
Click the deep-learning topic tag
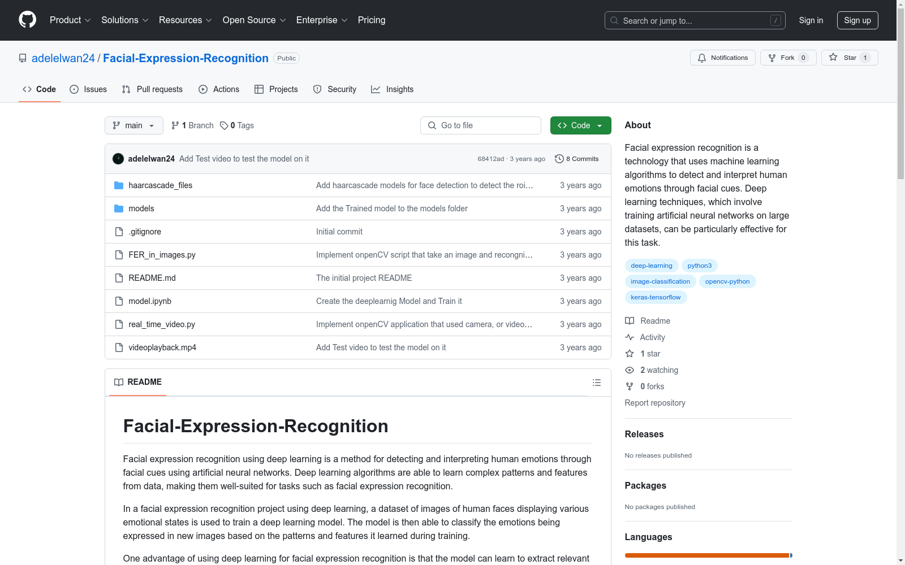tap(652, 266)
